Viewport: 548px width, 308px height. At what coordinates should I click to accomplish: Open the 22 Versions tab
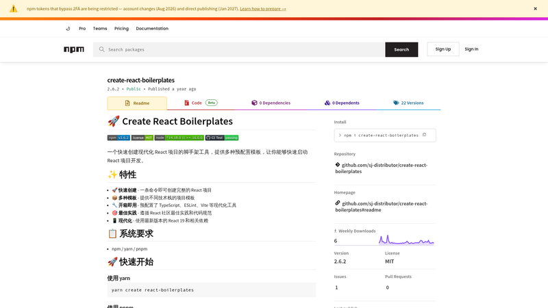[x=408, y=103]
